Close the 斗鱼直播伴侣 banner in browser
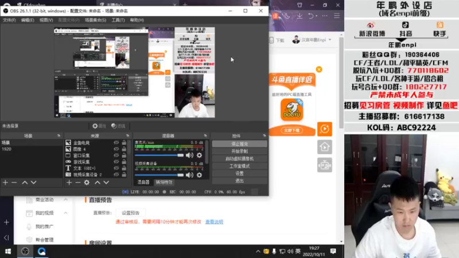This screenshot has height=258, width=459. tap(319, 69)
